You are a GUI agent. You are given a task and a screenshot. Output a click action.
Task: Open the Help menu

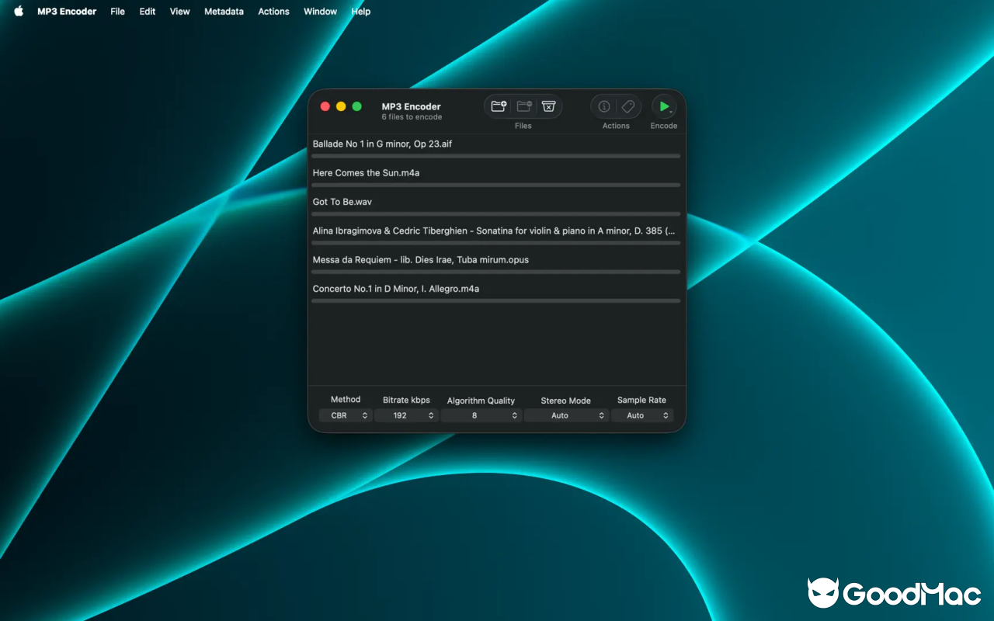pyautogui.click(x=360, y=11)
